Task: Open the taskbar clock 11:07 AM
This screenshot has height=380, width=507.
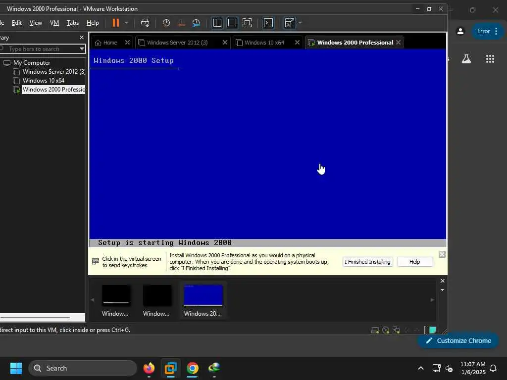Action: 473,368
